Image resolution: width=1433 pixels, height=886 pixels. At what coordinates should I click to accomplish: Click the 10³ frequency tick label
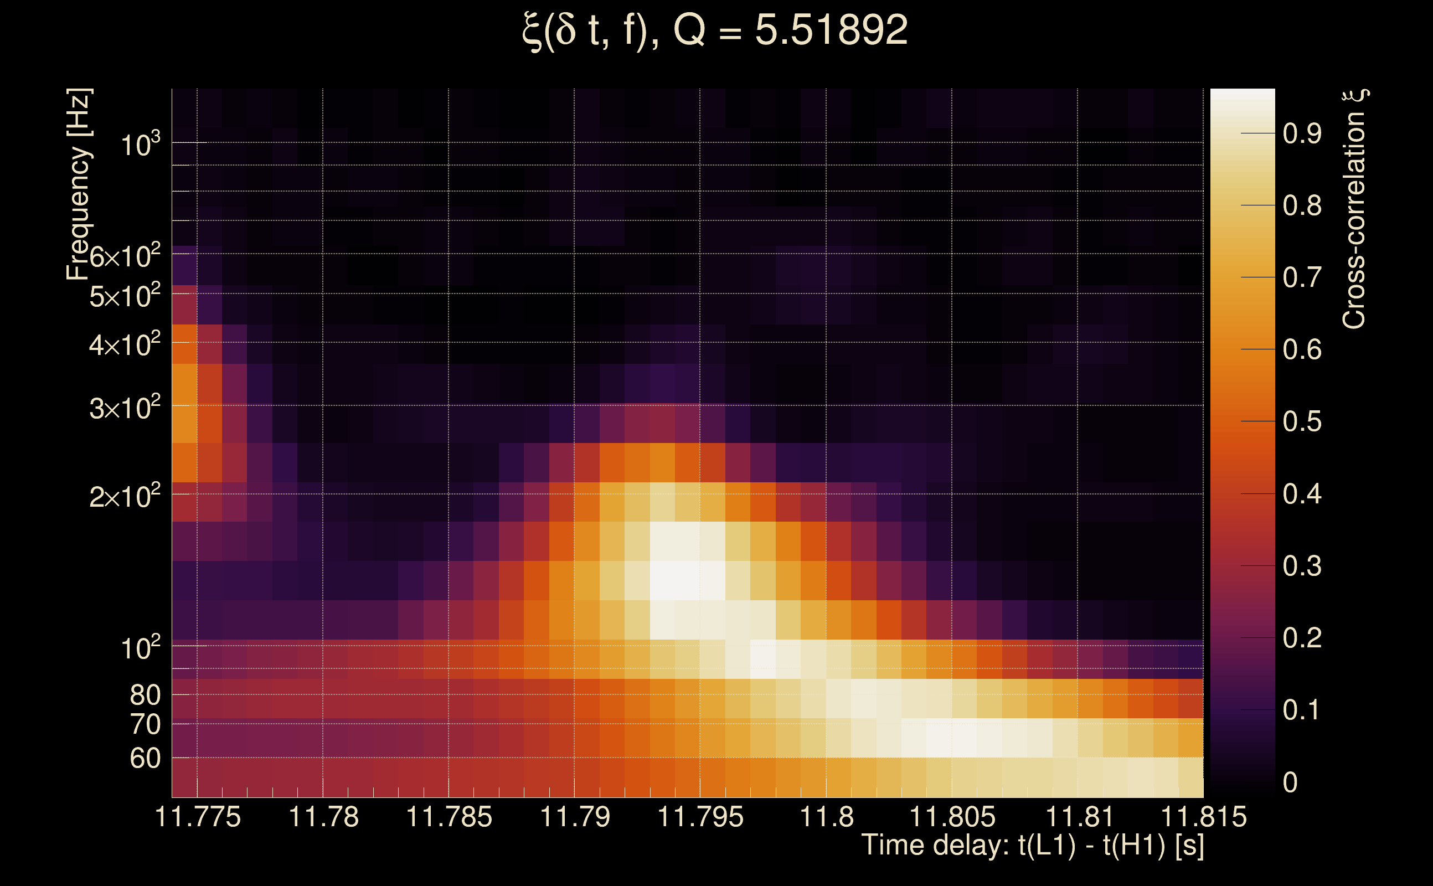[140, 144]
